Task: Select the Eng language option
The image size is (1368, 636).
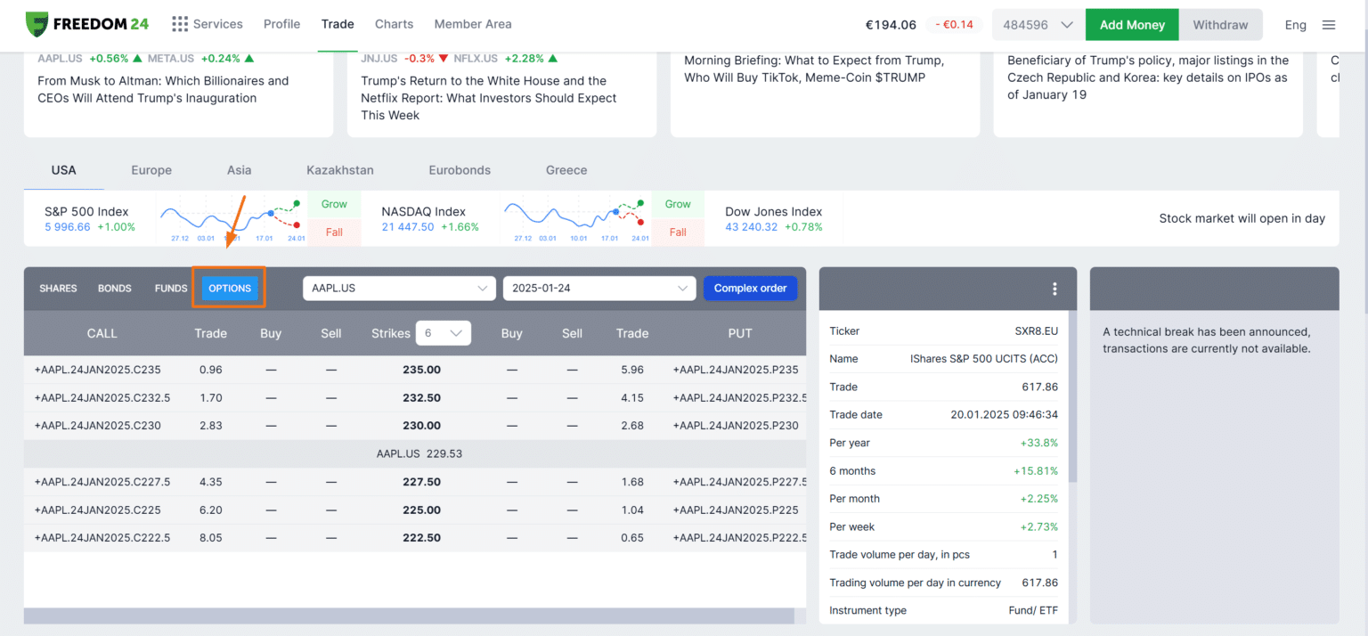Action: click(x=1296, y=24)
